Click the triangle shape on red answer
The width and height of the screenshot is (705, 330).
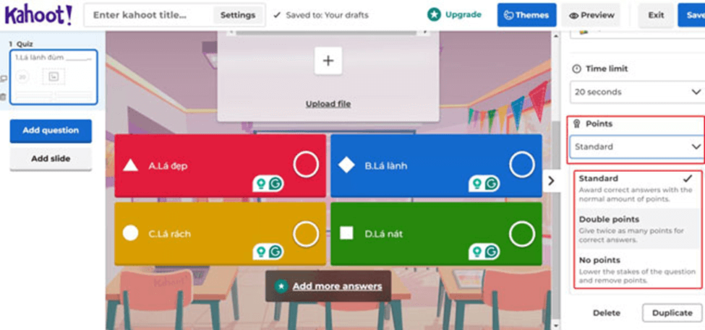pos(130,165)
